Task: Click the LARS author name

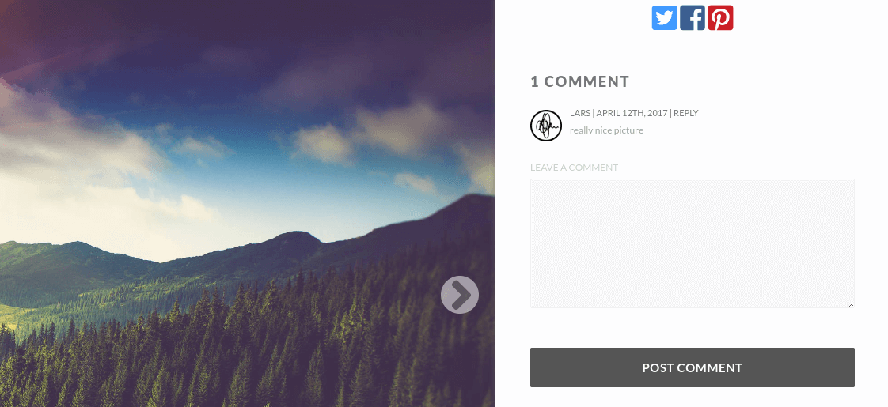Action: 580,113
